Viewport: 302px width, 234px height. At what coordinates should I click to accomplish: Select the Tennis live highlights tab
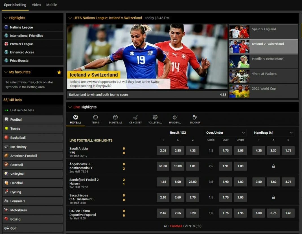click(x=95, y=119)
